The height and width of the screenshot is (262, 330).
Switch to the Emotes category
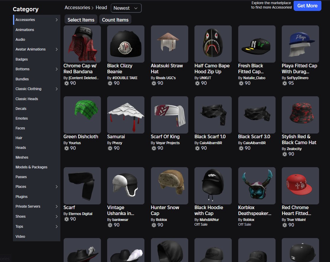(x=22, y=118)
